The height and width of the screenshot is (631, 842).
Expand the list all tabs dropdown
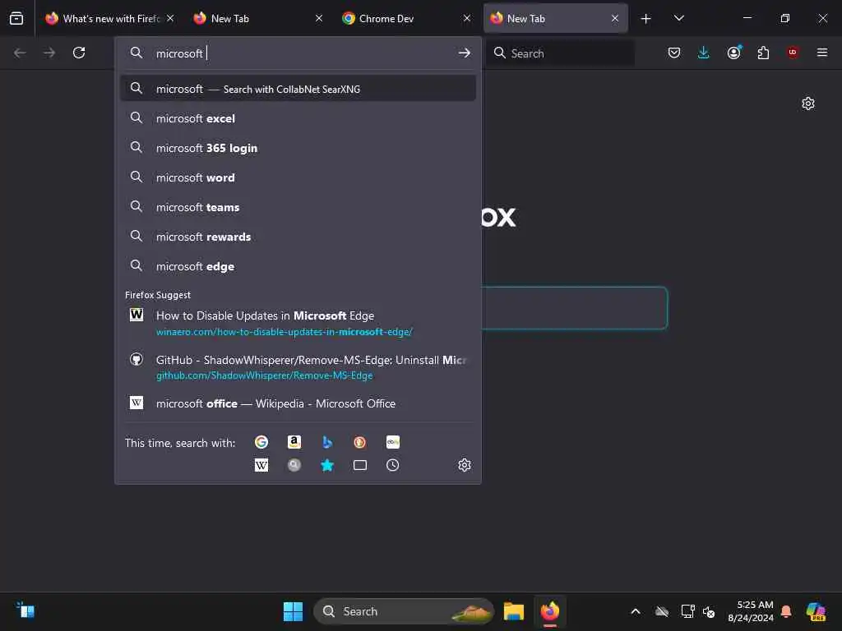678,19
